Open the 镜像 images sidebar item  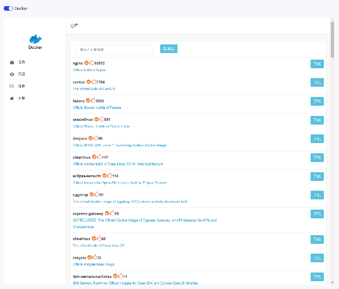tap(17, 86)
